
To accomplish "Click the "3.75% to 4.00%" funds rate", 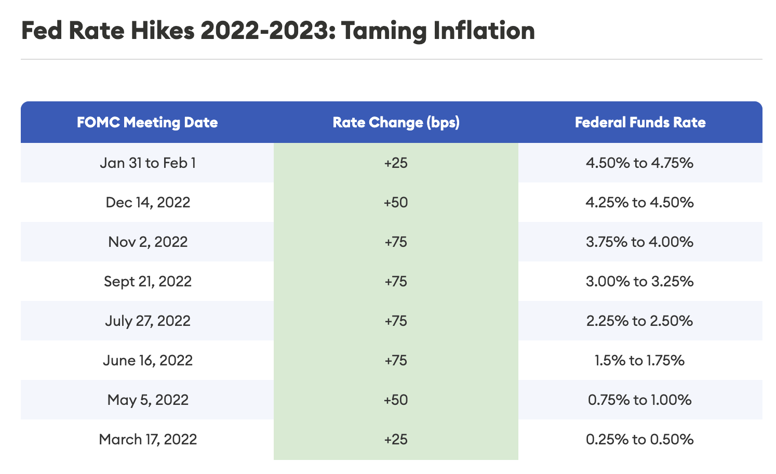I will 639,242.
